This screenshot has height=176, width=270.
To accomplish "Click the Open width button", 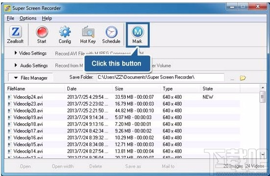I will point(63,166).
